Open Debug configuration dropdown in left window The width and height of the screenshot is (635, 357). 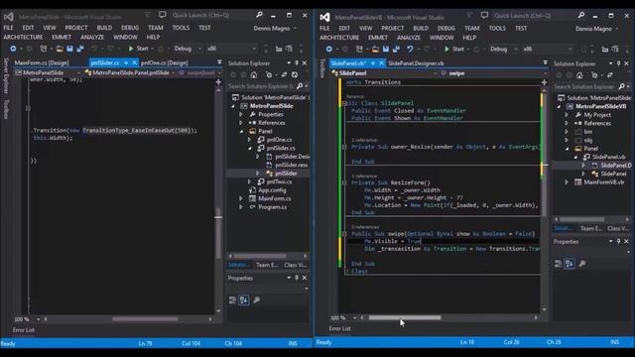(x=188, y=49)
